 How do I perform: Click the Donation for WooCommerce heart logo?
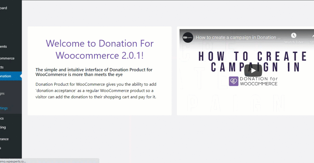click(x=233, y=81)
